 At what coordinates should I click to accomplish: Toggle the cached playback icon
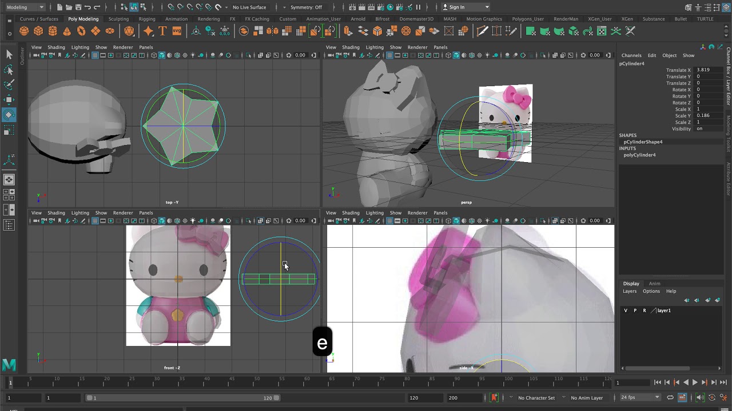682,397
